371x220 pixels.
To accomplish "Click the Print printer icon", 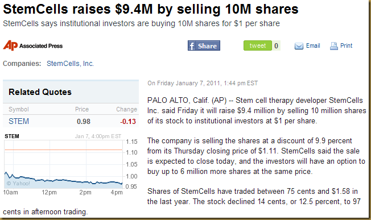I will click(333, 46).
